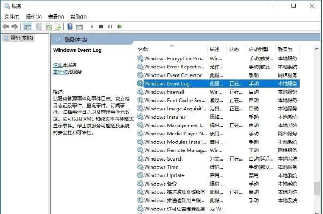Open the 帮助(H) menu
This screenshot has width=323, height=214.
pyautogui.click(x=78, y=17)
